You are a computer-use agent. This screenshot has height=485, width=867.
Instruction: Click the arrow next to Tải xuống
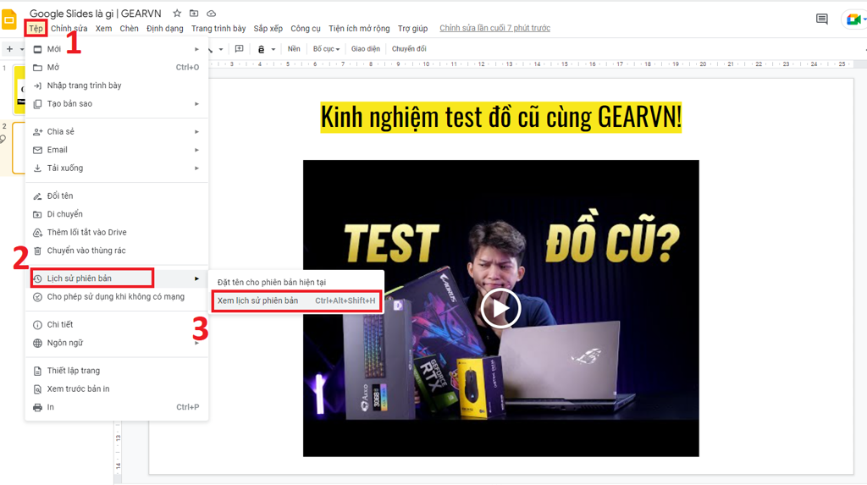coord(196,168)
